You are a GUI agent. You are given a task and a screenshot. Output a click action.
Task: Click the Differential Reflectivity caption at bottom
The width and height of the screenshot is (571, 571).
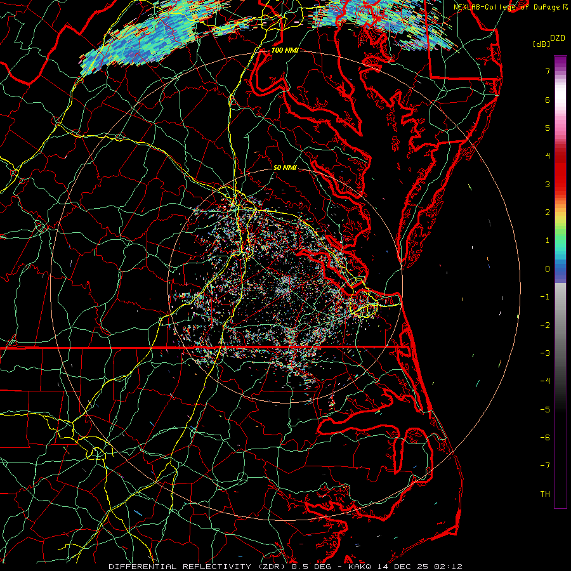coord(285,567)
